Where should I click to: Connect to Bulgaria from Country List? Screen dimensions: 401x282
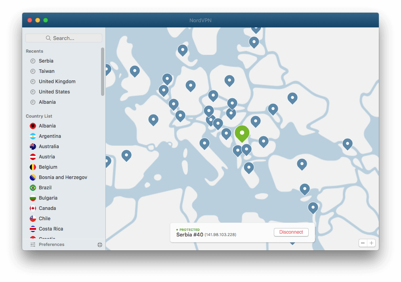pyautogui.click(x=64, y=198)
